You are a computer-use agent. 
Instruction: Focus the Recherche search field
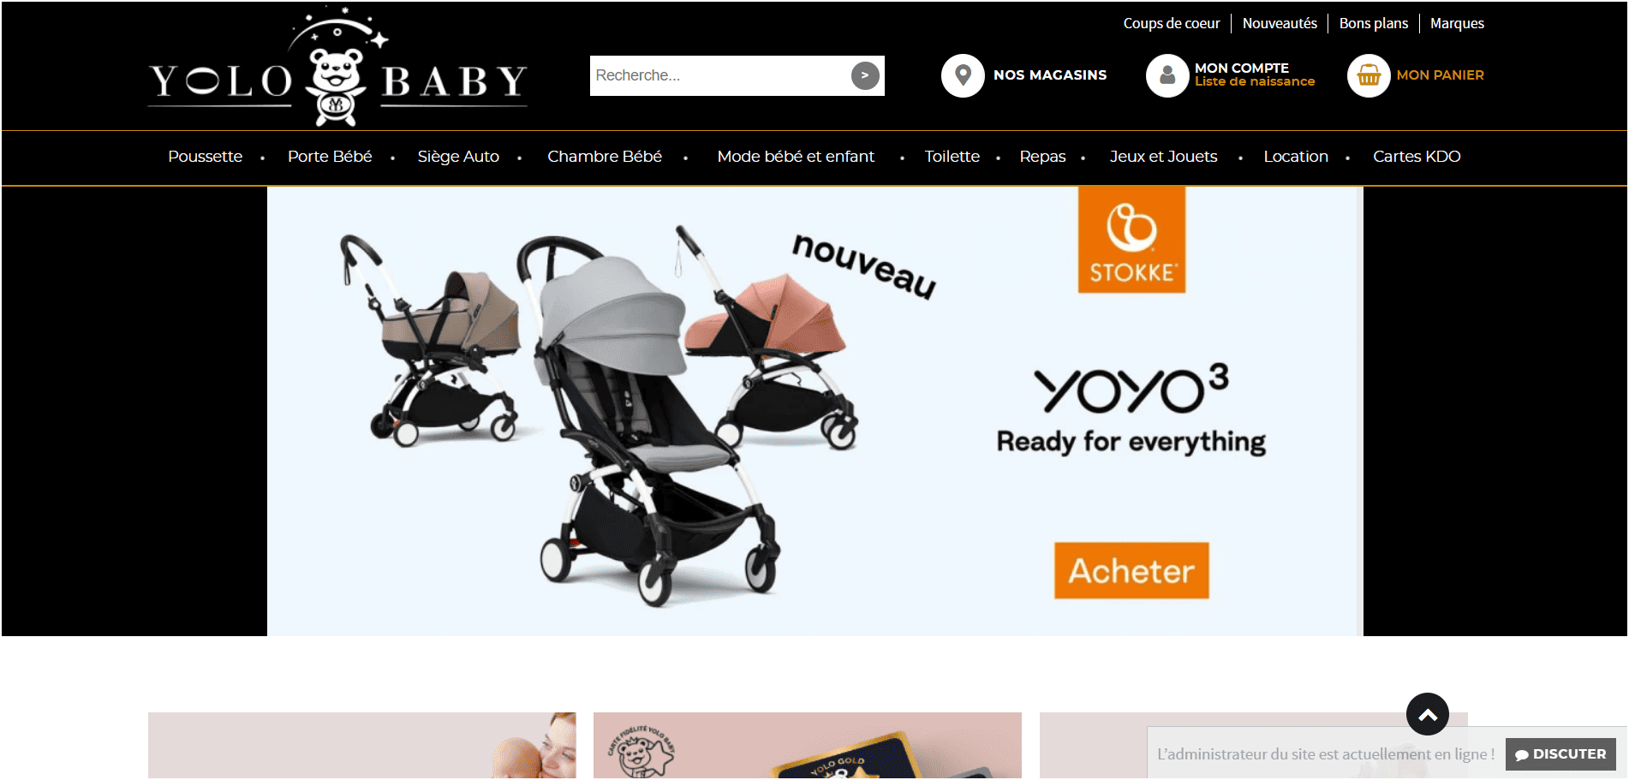719,75
